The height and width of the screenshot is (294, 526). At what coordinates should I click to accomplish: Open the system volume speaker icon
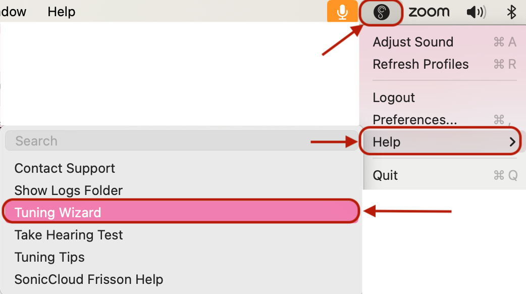[x=477, y=13]
